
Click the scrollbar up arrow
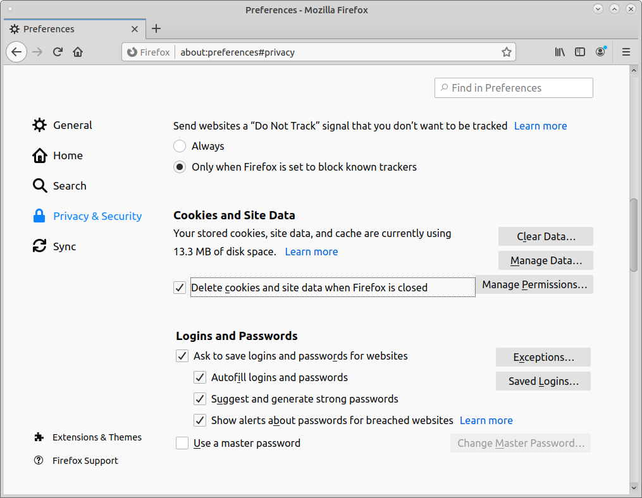pos(634,70)
